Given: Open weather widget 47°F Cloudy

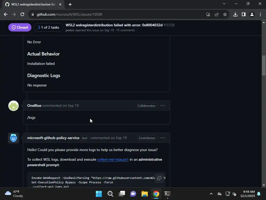Looking at the screenshot, I should tap(14, 194).
